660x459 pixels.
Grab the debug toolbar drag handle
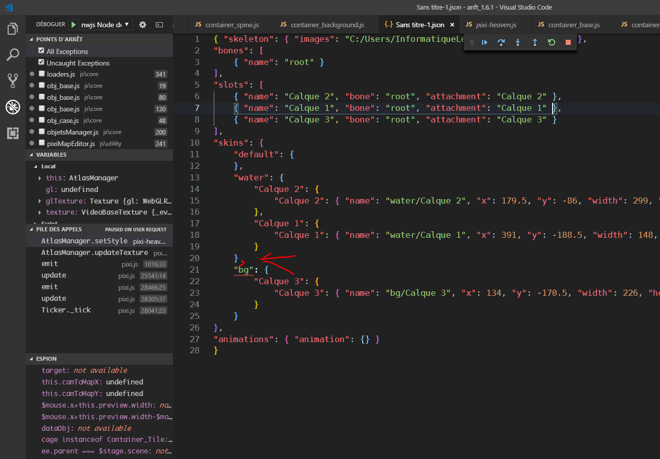pyautogui.click(x=472, y=42)
